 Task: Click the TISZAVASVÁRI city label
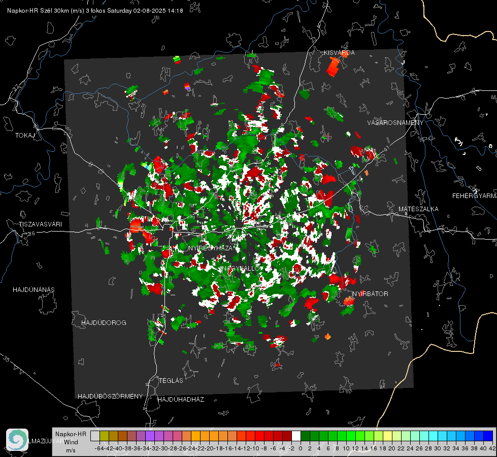pos(40,224)
